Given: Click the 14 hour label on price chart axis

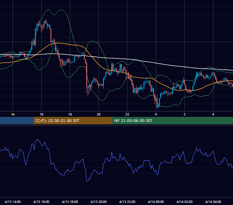Looking at the screenshot, I should tap(13, 114).
